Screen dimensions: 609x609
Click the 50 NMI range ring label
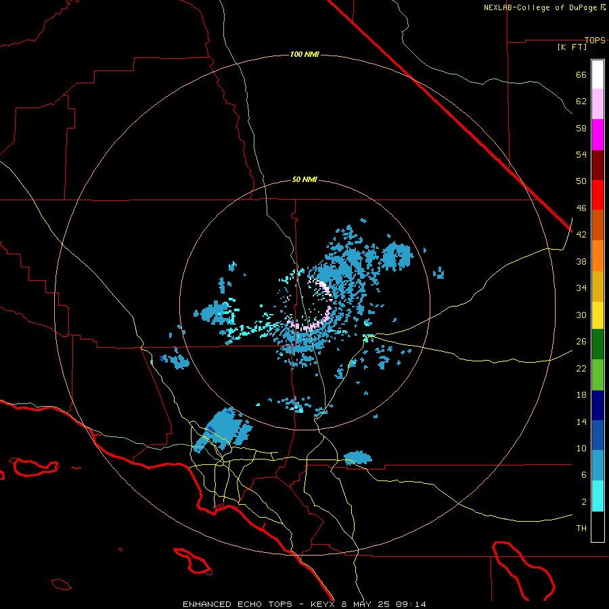pos(304,179)
